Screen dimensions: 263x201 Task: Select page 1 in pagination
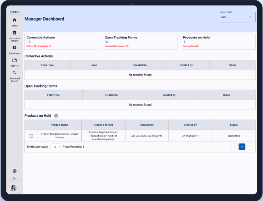pyautogui.click(x=242, y=147)
